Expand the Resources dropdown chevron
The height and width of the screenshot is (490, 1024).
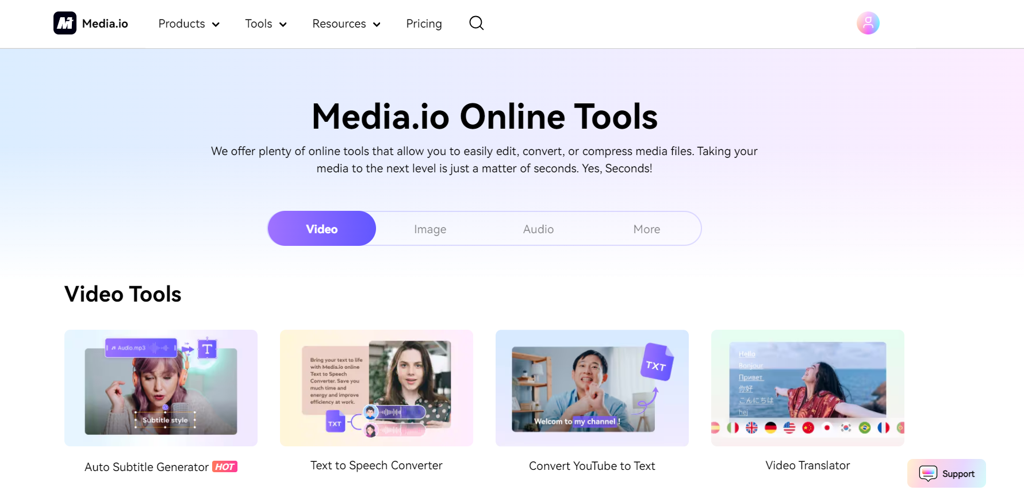point(377,24)
